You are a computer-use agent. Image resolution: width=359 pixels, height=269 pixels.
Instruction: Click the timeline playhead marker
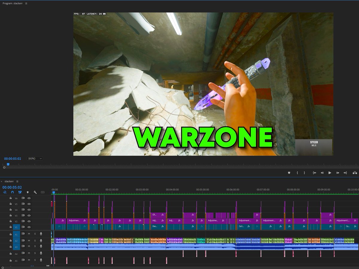[x=54, y=193]
